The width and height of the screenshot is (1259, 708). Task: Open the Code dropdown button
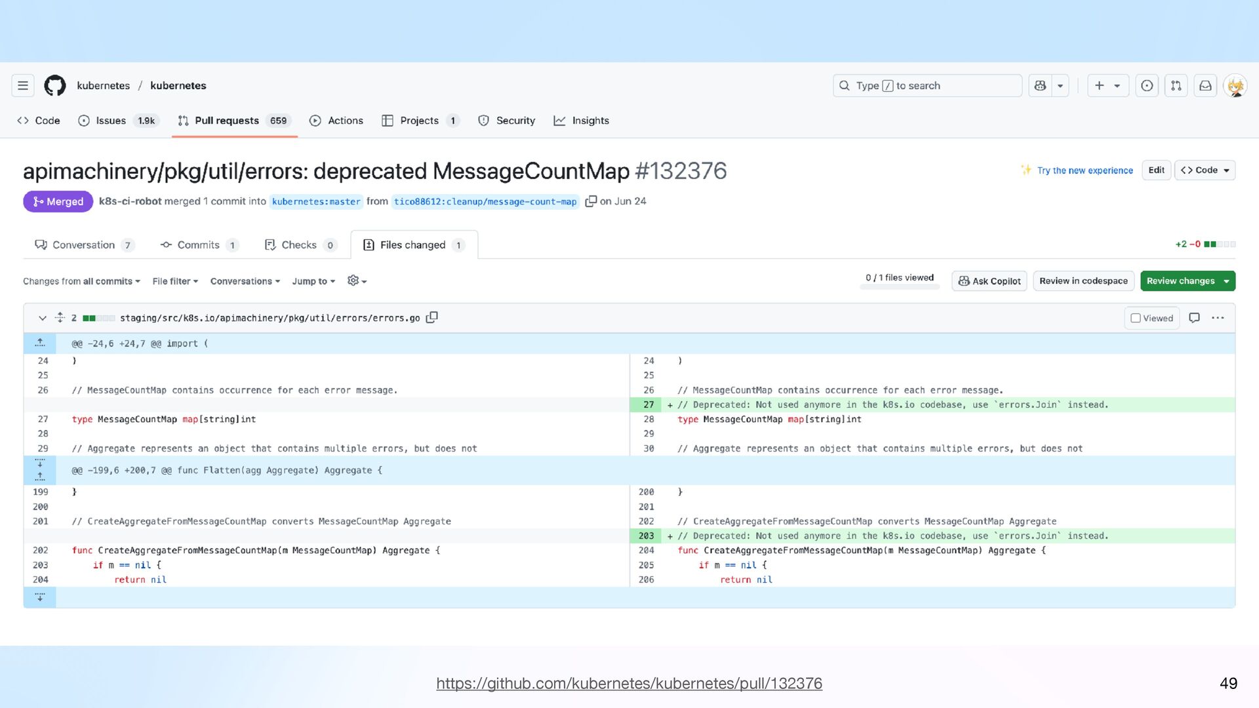(1205, 170)
